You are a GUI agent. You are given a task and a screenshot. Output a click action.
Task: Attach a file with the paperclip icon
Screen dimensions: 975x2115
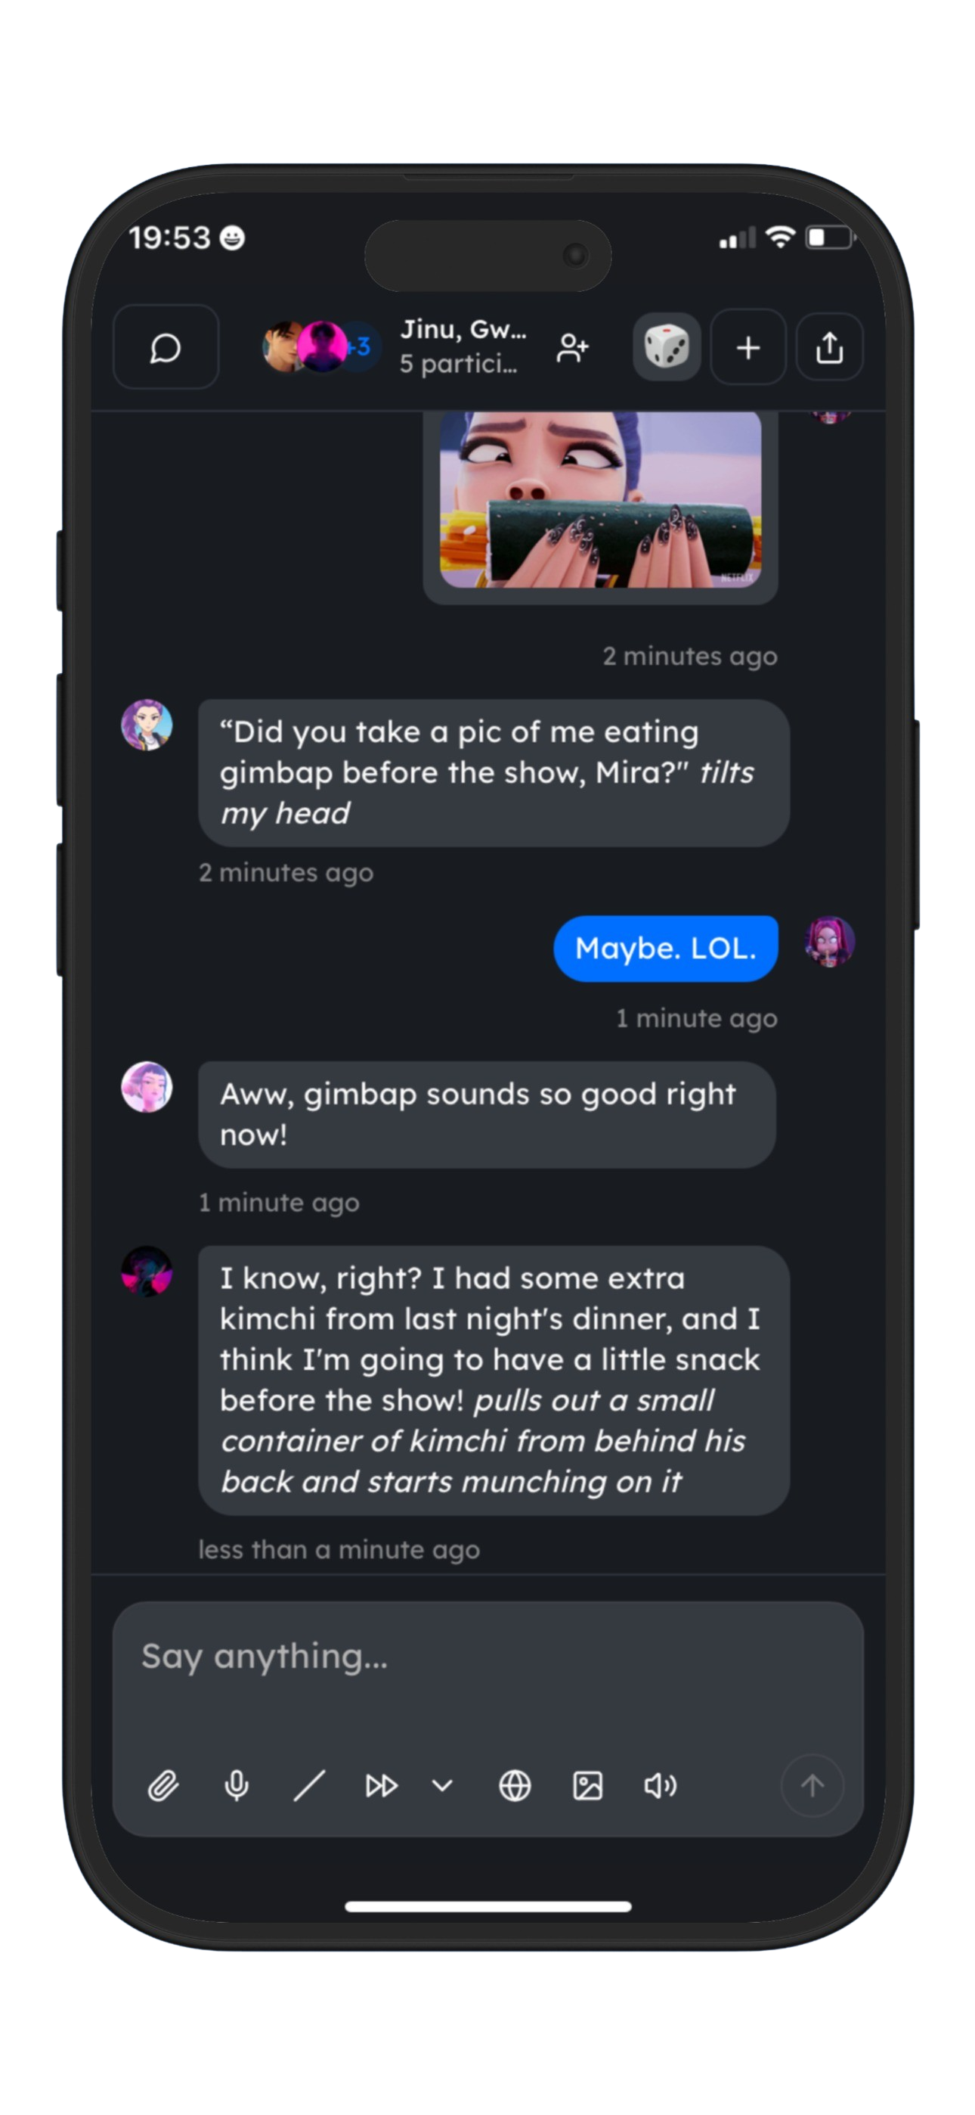coord(163,1786)
